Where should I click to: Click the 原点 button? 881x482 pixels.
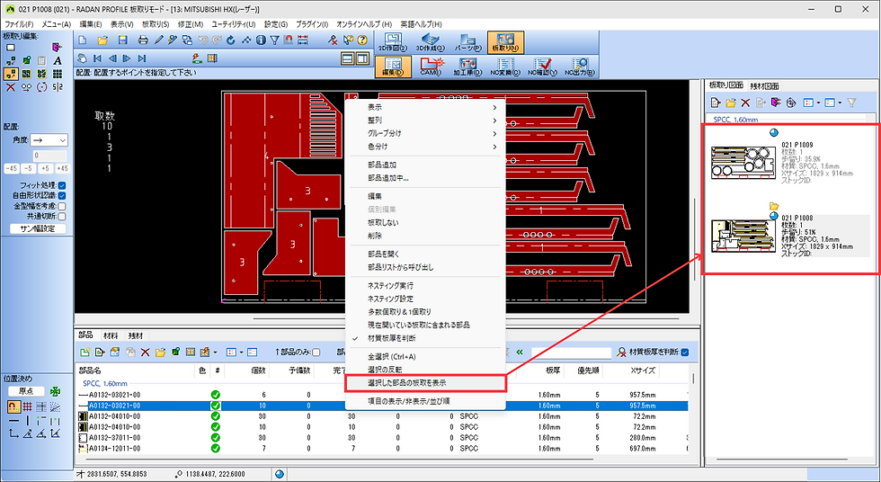click(x=26, y=391)
